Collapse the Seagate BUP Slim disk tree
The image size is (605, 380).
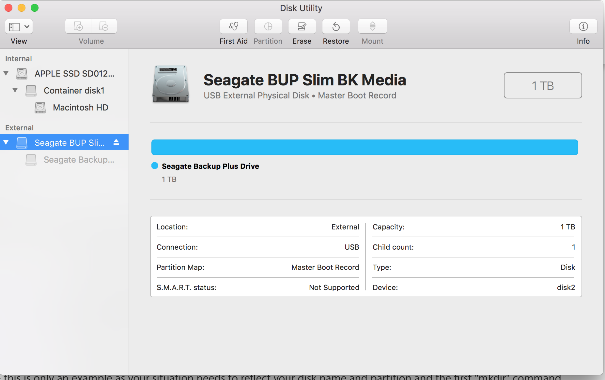(x=6, y=142)
